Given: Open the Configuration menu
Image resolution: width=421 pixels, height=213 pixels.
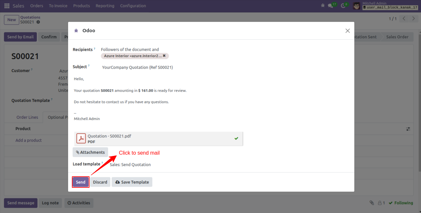Looking at the screenshot, I should coord(133,6).
